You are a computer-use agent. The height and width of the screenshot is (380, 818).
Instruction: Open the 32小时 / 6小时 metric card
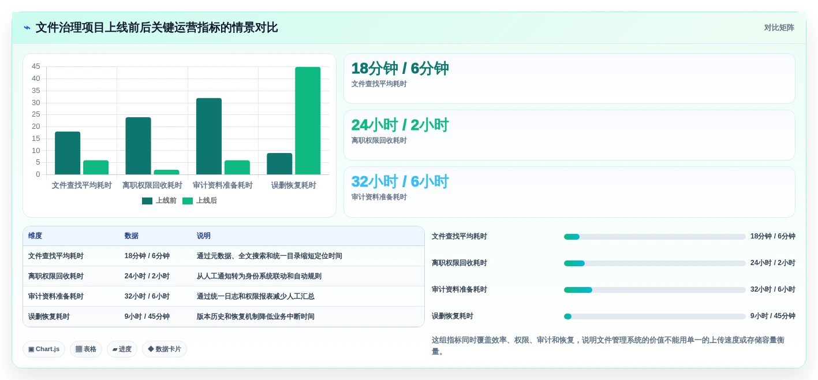coord(569,192)
